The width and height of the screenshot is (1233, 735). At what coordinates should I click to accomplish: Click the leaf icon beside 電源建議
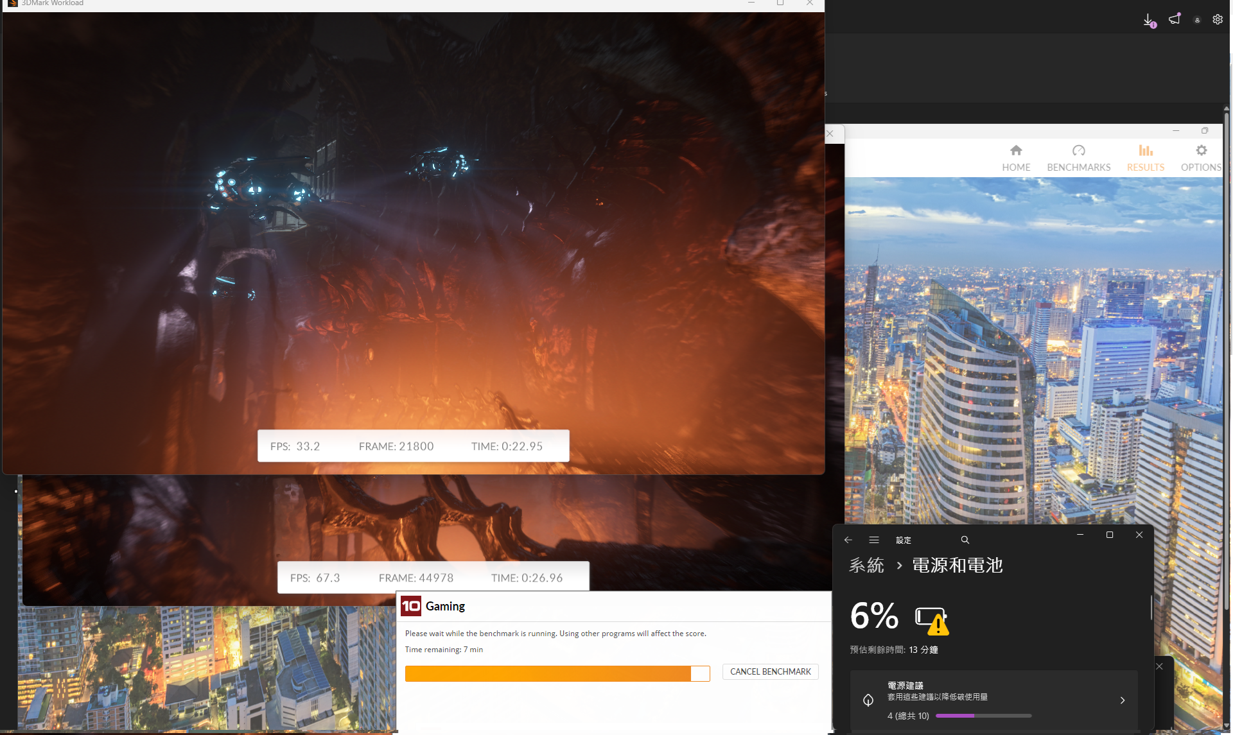[868, 700]
